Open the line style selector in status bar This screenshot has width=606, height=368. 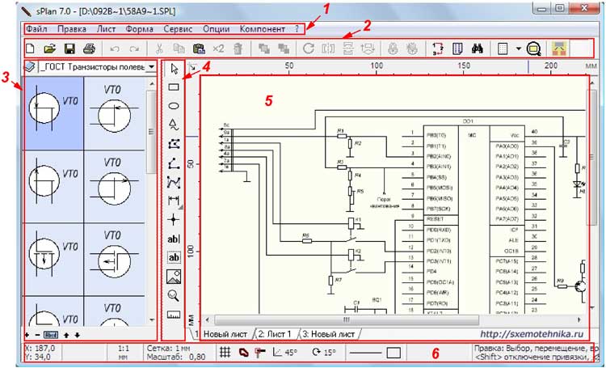click(x=375, y=352)
